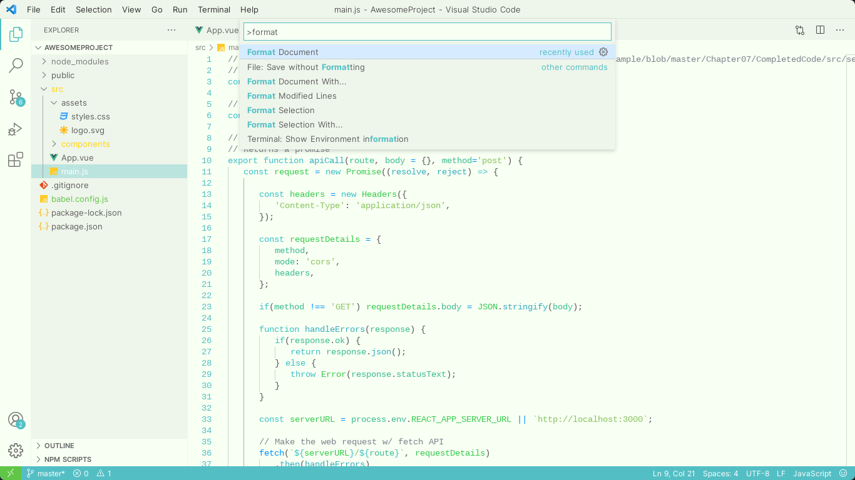Screen dimensions: 855x480
Task: Change JavaScript language mode
Action: click(812, 473)
